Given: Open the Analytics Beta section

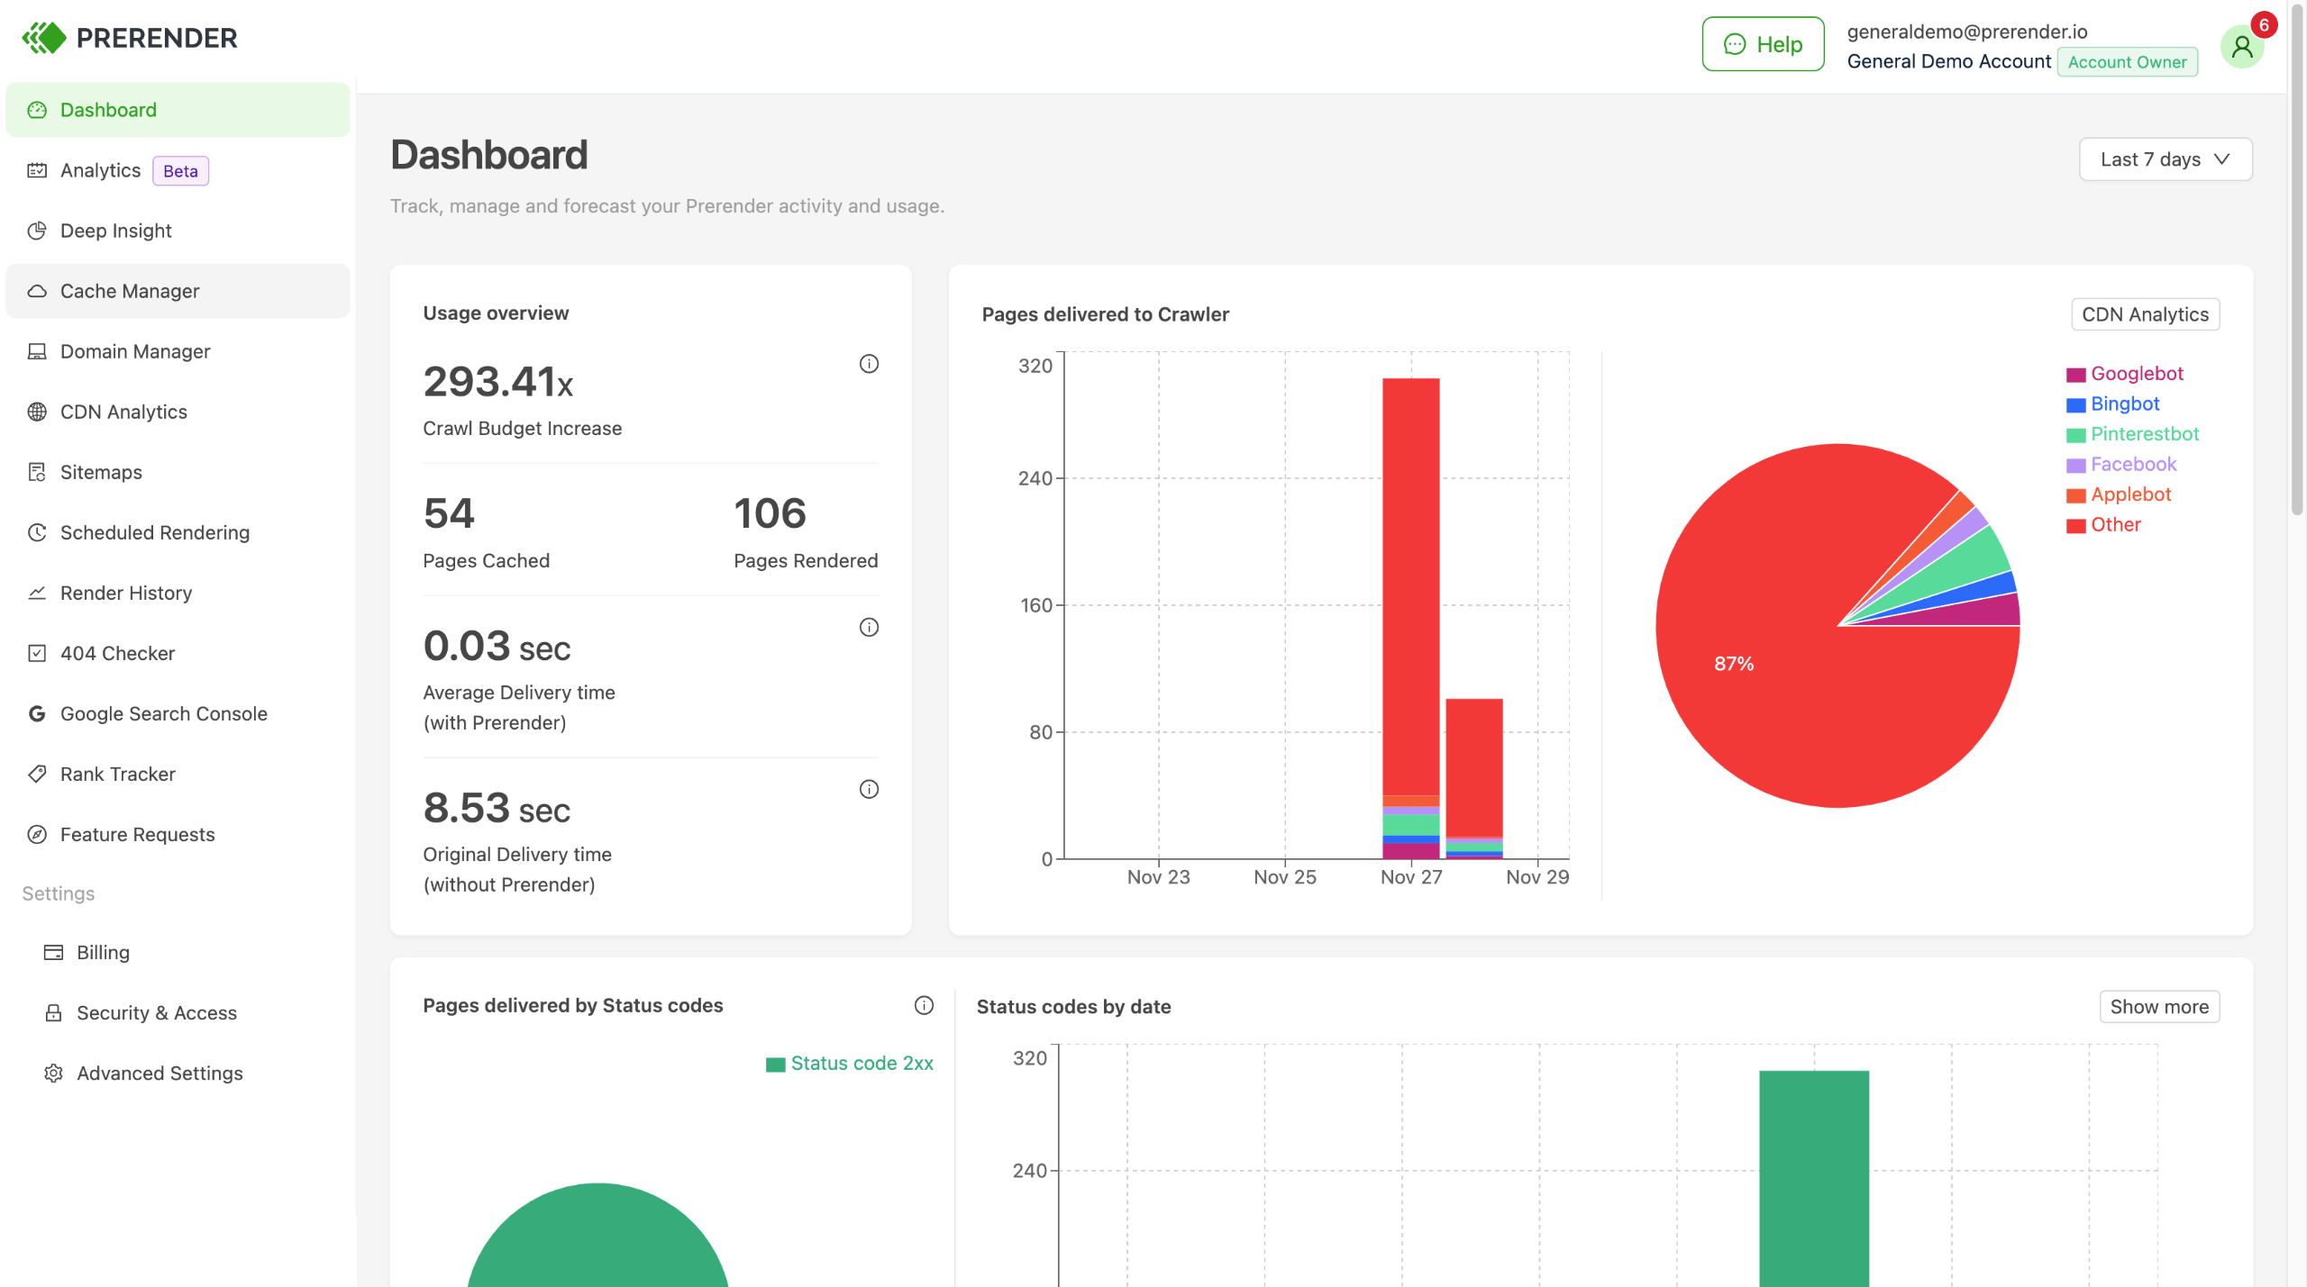Looking at the screenshot, I should (101, 170).
